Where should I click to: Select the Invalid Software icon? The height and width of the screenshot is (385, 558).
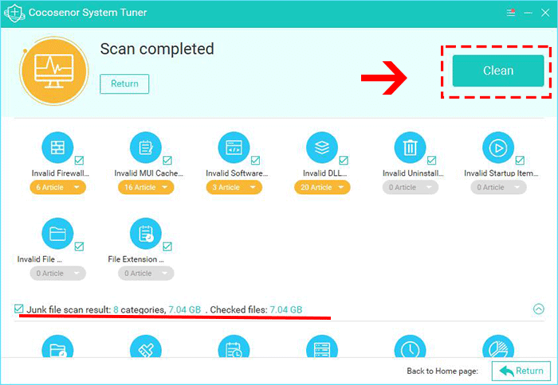[x=234, y=147]
